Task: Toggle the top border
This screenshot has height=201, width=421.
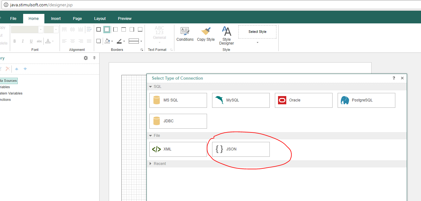Action: 124,29
